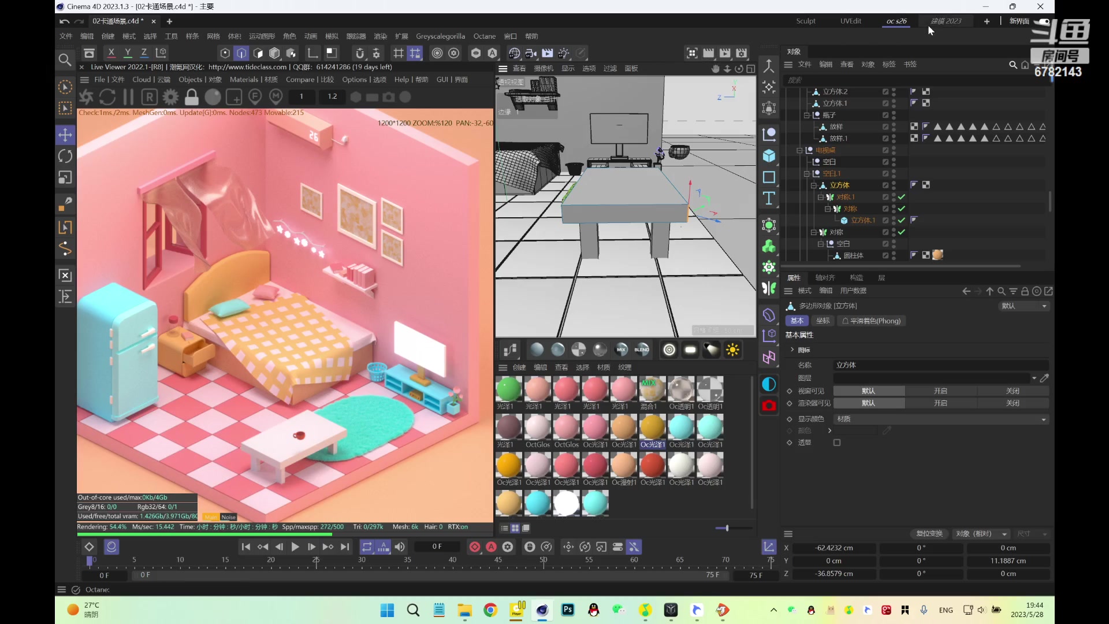Toggle X axis lock
The image size is (1109, 624).
111,53
